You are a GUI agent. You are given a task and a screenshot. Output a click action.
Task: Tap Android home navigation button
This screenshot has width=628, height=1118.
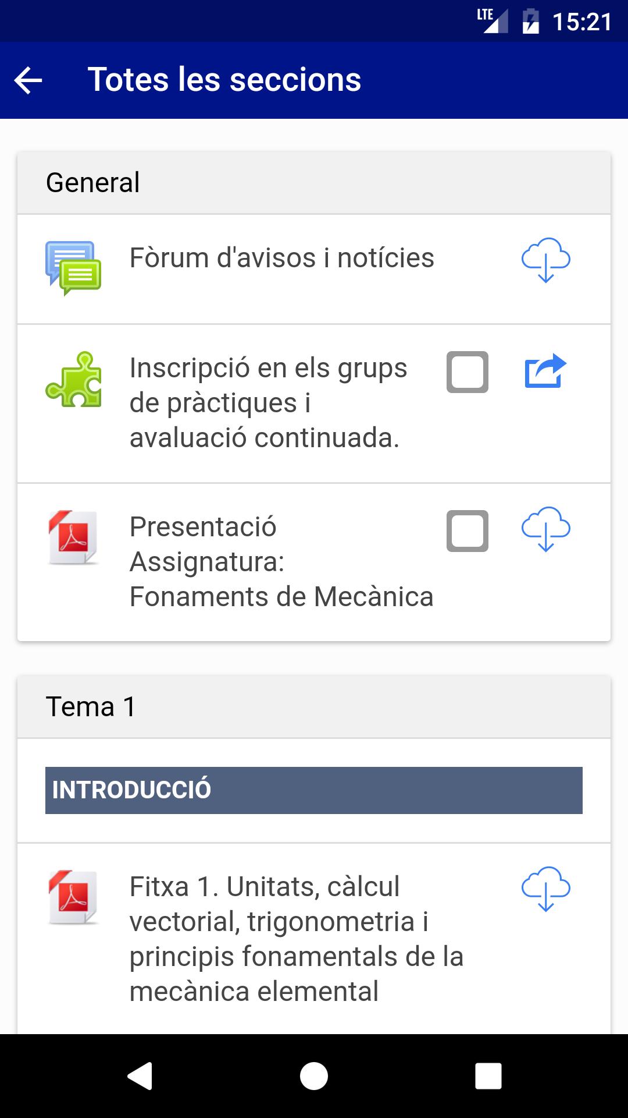click(x=314, y=1075)
